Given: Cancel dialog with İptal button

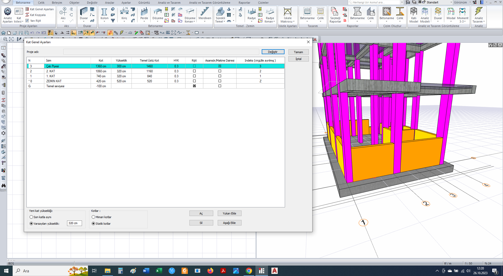Looking at the screenshot, I should pos(298,59).
